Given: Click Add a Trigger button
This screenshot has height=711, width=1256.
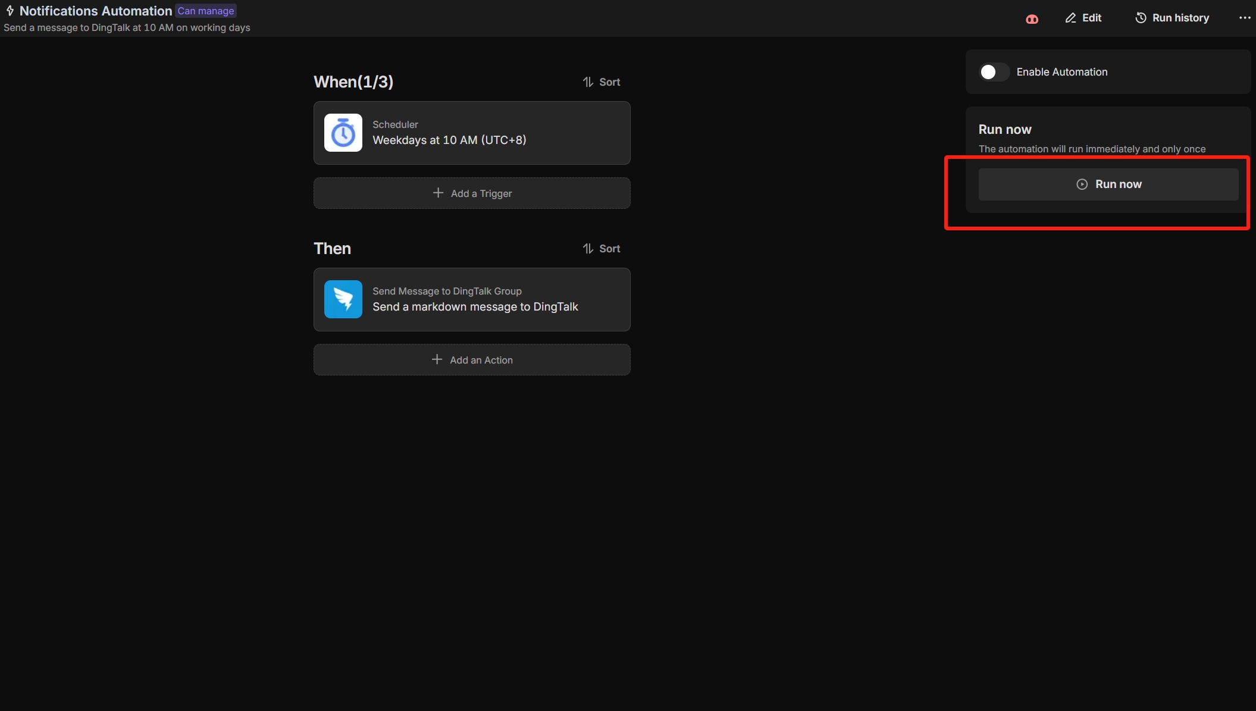Looking at the screenshot, I should 472,192.
